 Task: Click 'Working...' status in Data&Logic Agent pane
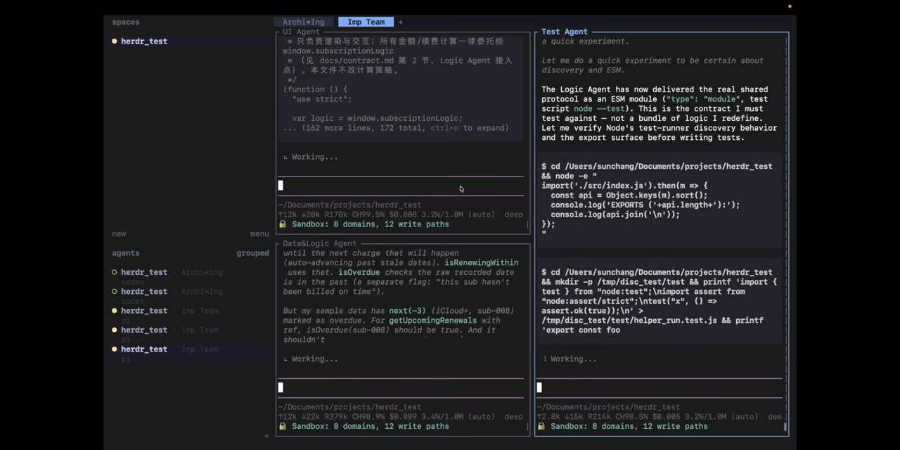click(x=314, y=359)
